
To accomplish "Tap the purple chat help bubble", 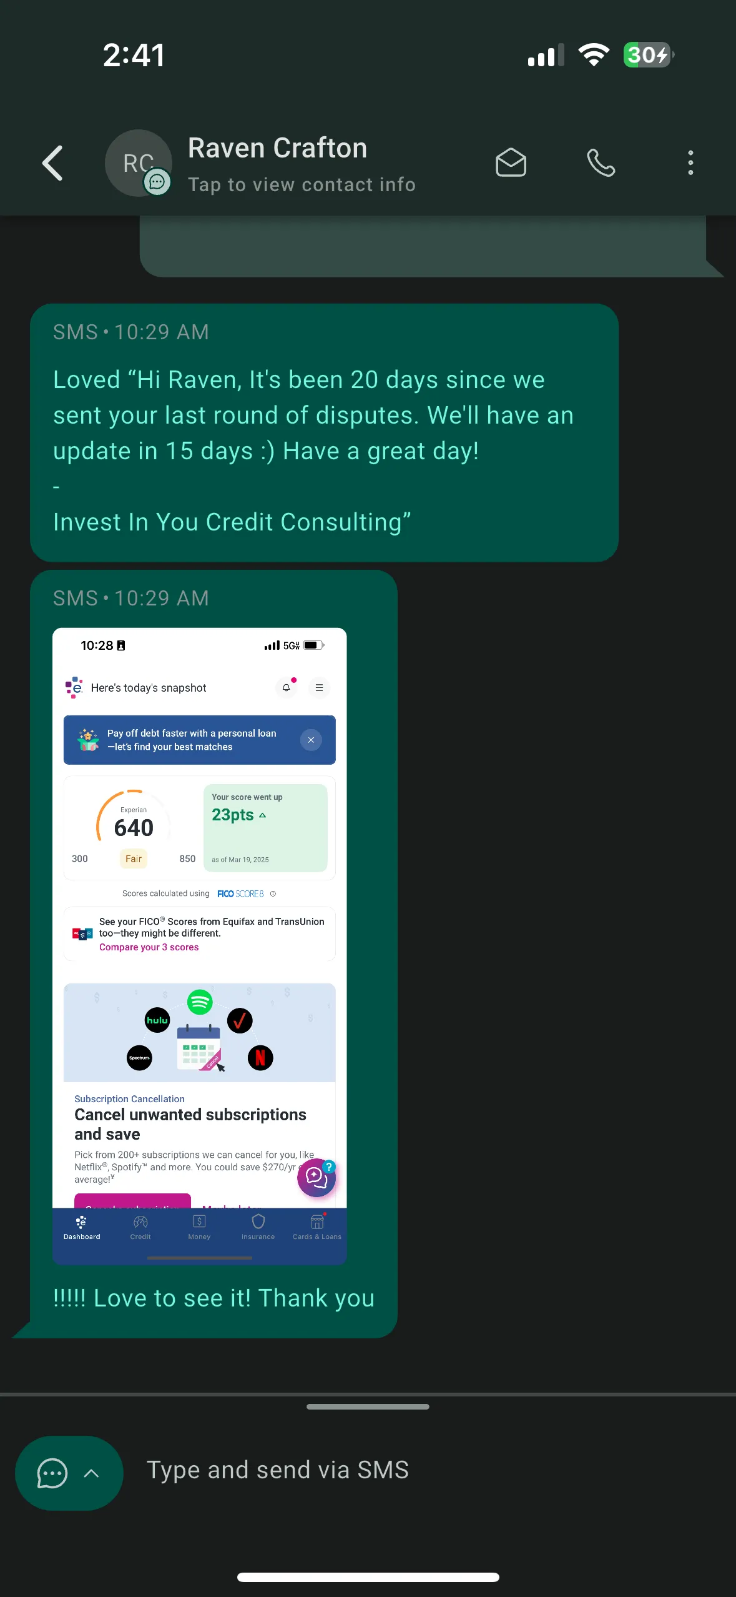I will tap(316, 1178).
